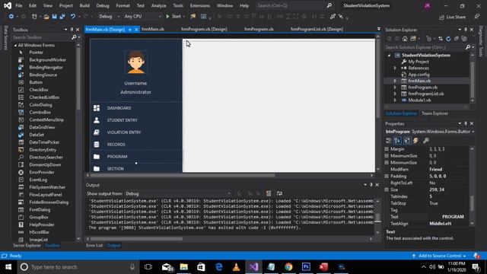
Task: Click the Windows taskbar search box
Action: tap(78, 267)
